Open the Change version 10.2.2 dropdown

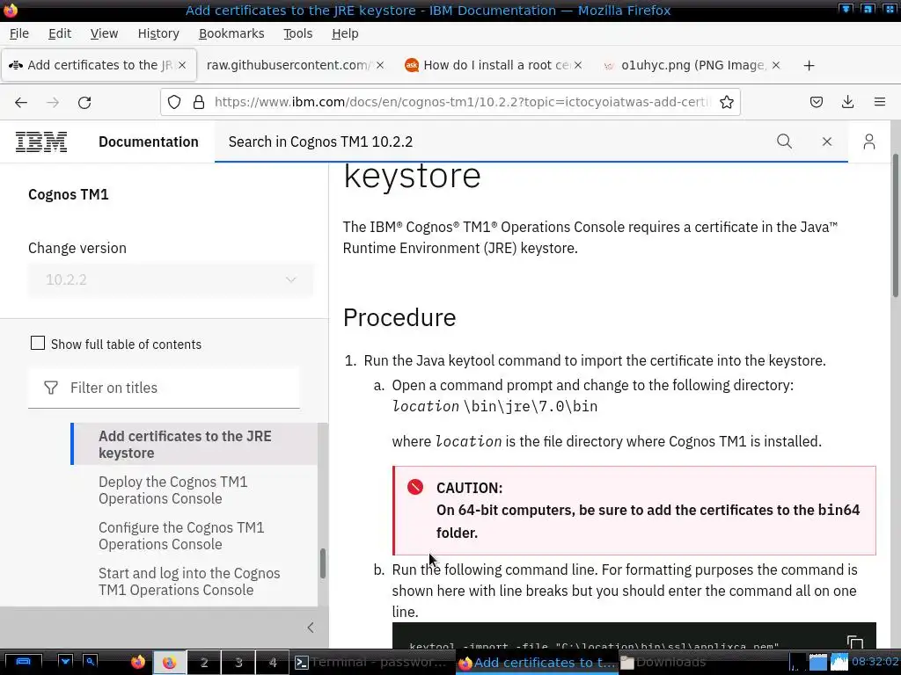pos(171,280)
